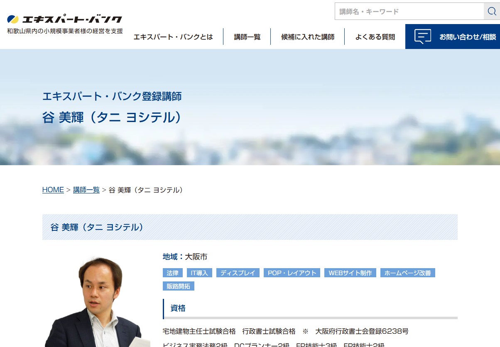Click エキスパート・バンク登録講師 banner heading
The width and height of the screenshot is (500, 347).
(x=112, y=96)
